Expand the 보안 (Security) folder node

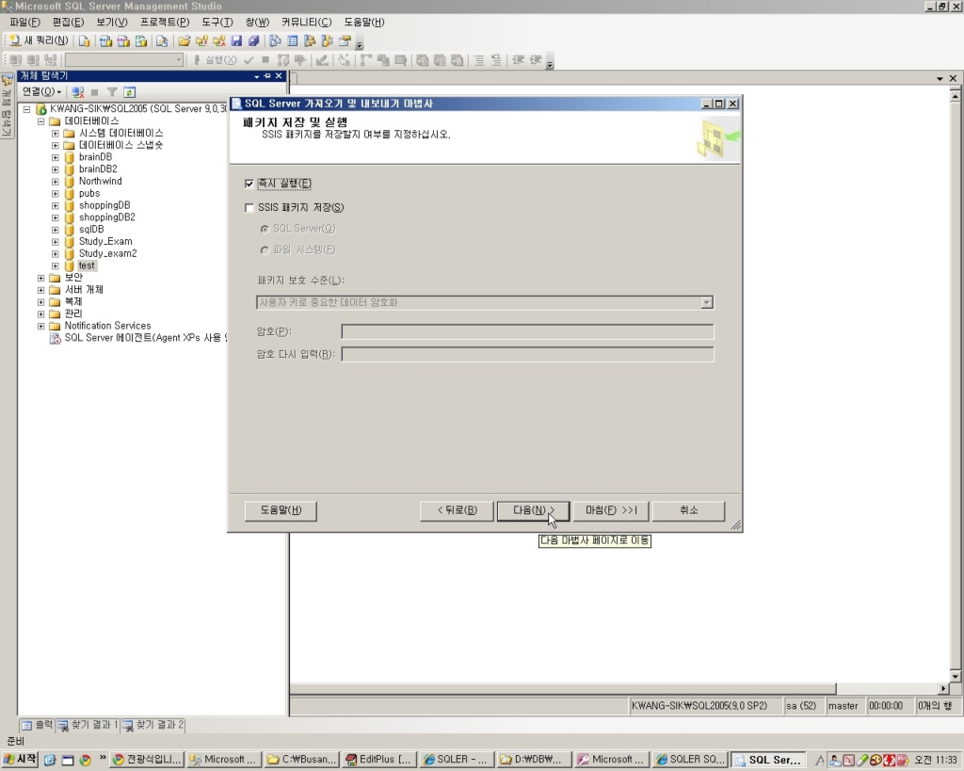(x=40, y=278)
